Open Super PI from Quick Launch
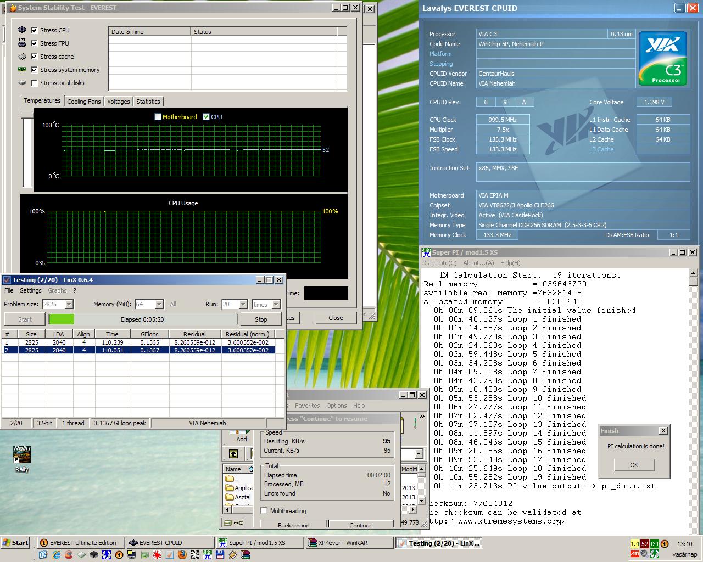The height and width of the screenshot is (562, 703). tap(207, 555)
